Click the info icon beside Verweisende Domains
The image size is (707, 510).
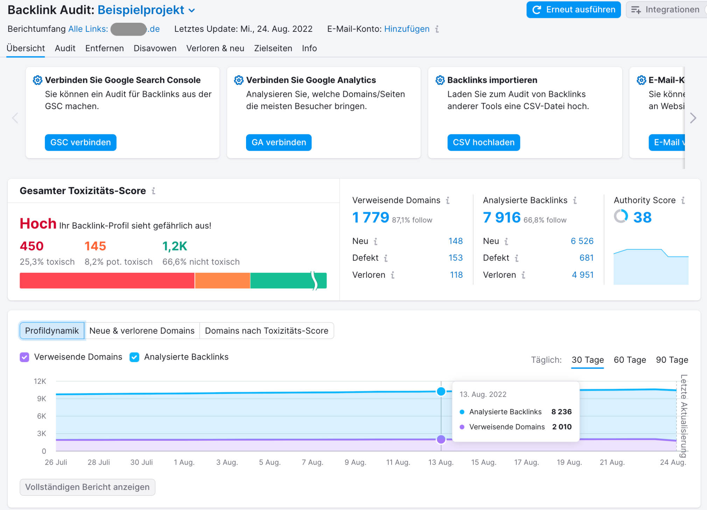coord(448,200)
